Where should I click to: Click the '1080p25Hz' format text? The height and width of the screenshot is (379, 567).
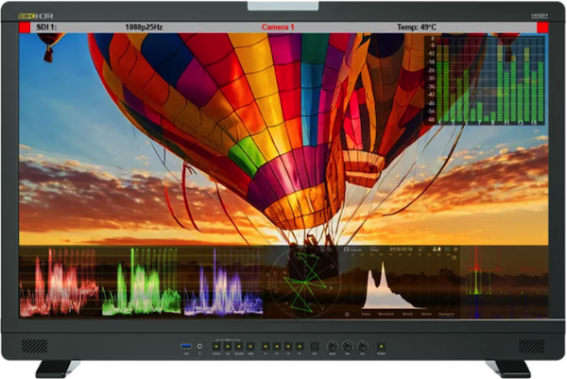tap(144, 27)
